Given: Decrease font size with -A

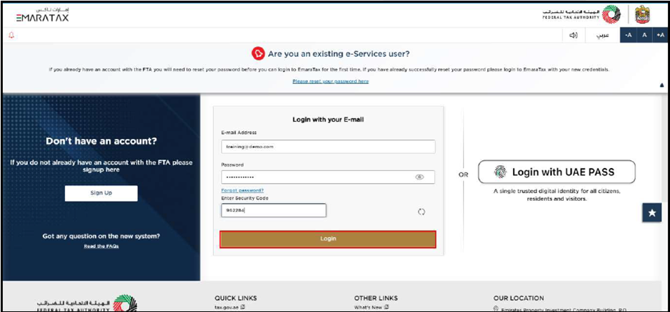Looking at the screenshot, I should 628,36.
